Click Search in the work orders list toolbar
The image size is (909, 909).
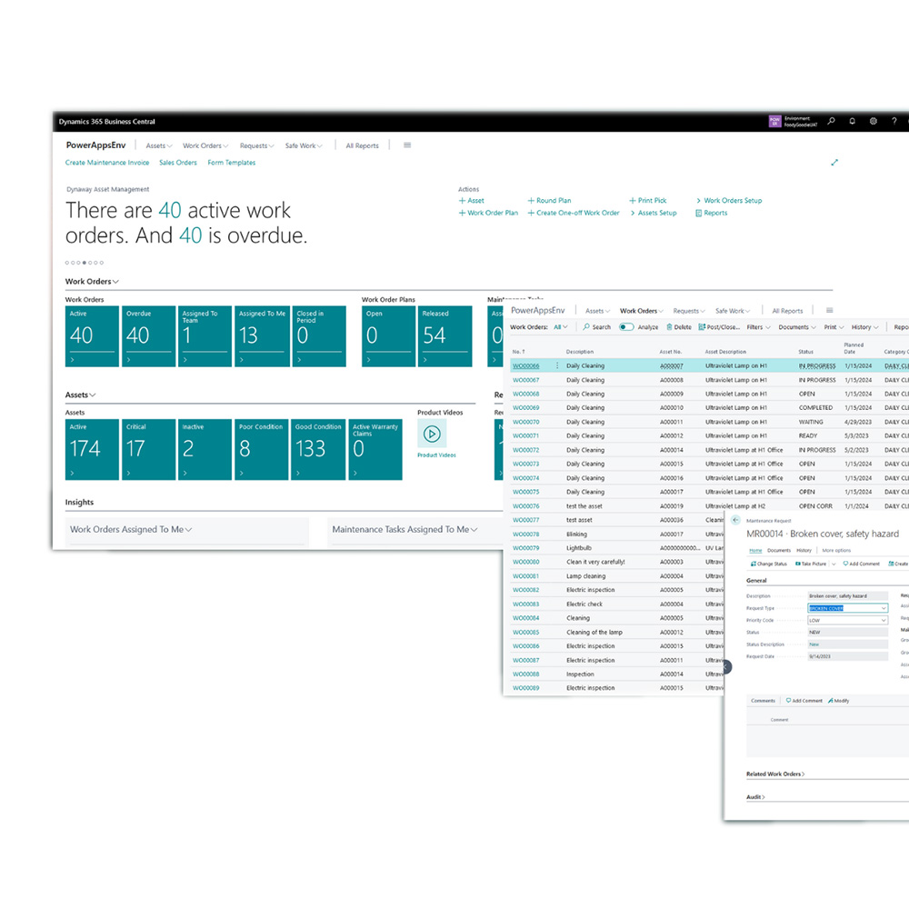[x=597, y=327]
